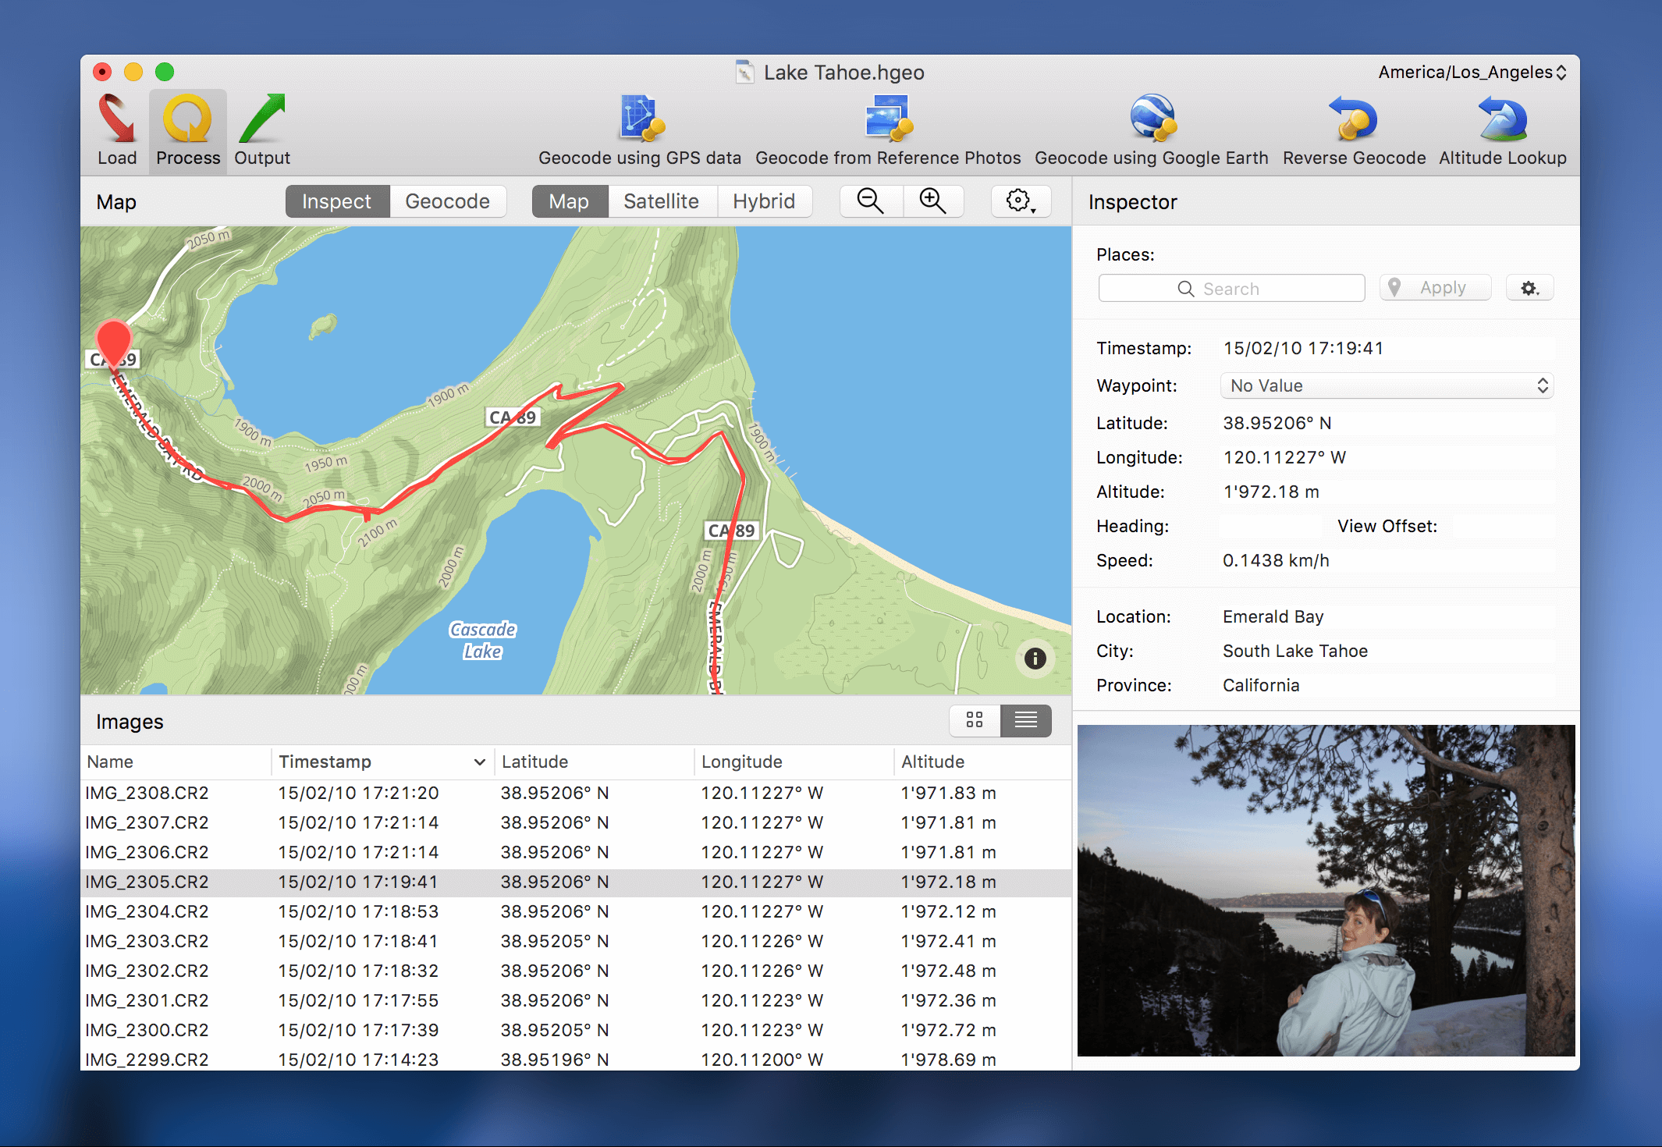Select row IMG_2301.CR2
Viewport: 1662px width, 1147px height.
point(576,1001)
